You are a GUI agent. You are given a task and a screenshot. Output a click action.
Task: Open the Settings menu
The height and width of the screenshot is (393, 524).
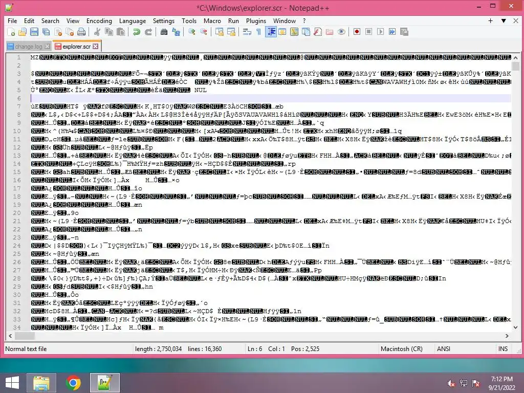pos(164,20)
